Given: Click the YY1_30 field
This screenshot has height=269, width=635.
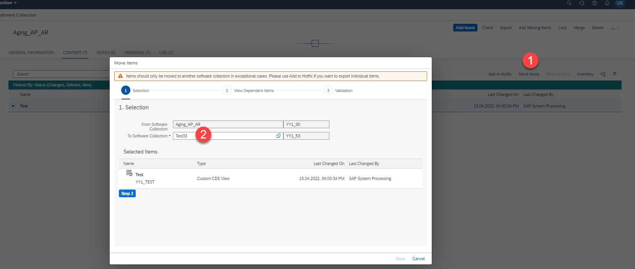Looking at the screenshot, I should [306, 124].
